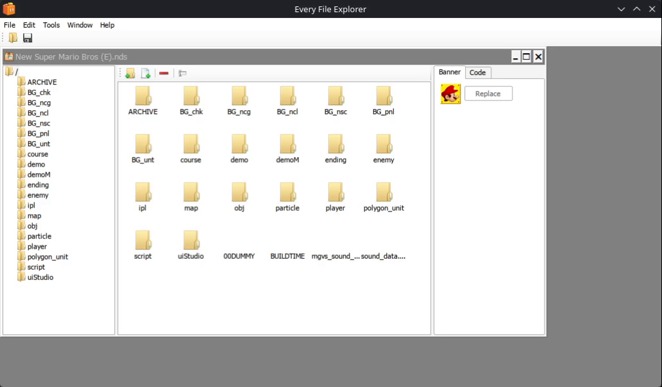
Task: Click the red remove item icon
Action: 164,73
